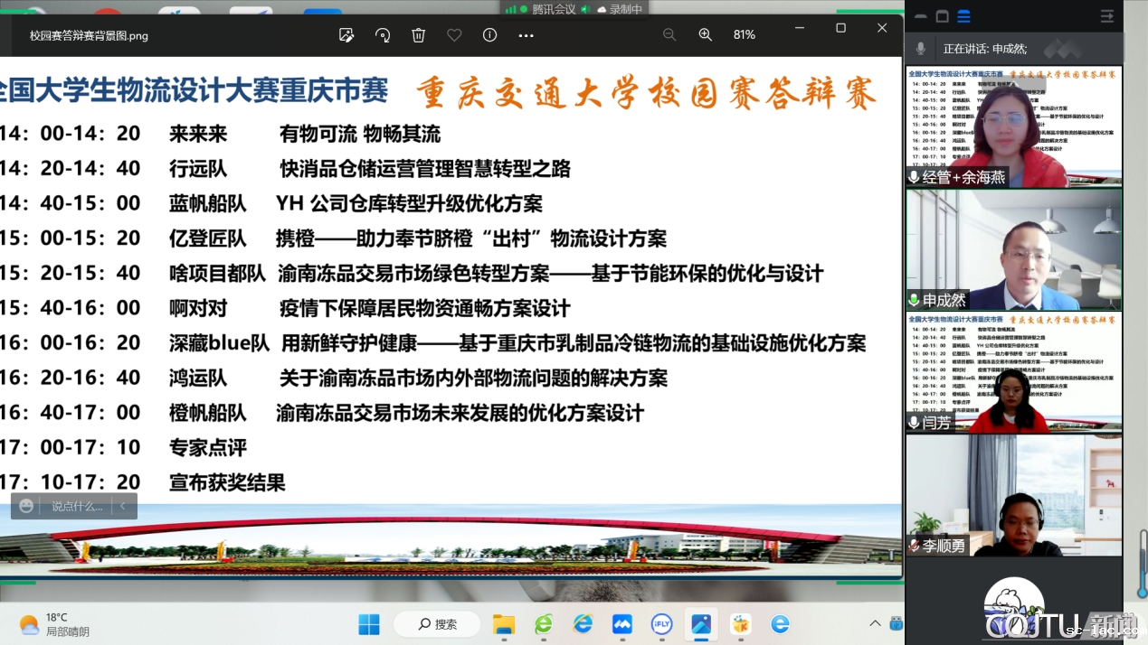Add image to favorites with the heart icon

[454, 35]
